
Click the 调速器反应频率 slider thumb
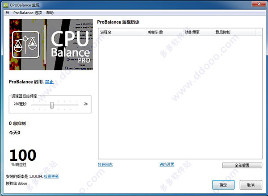[x=52, y=105]
